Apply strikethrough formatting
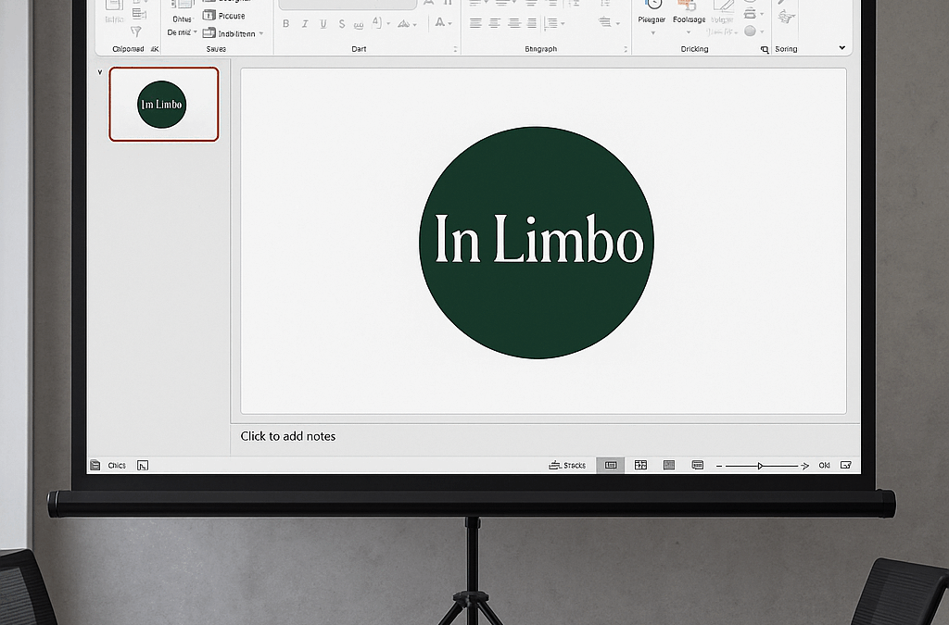This screenshot has width=949, height=625. pos(341,23)
